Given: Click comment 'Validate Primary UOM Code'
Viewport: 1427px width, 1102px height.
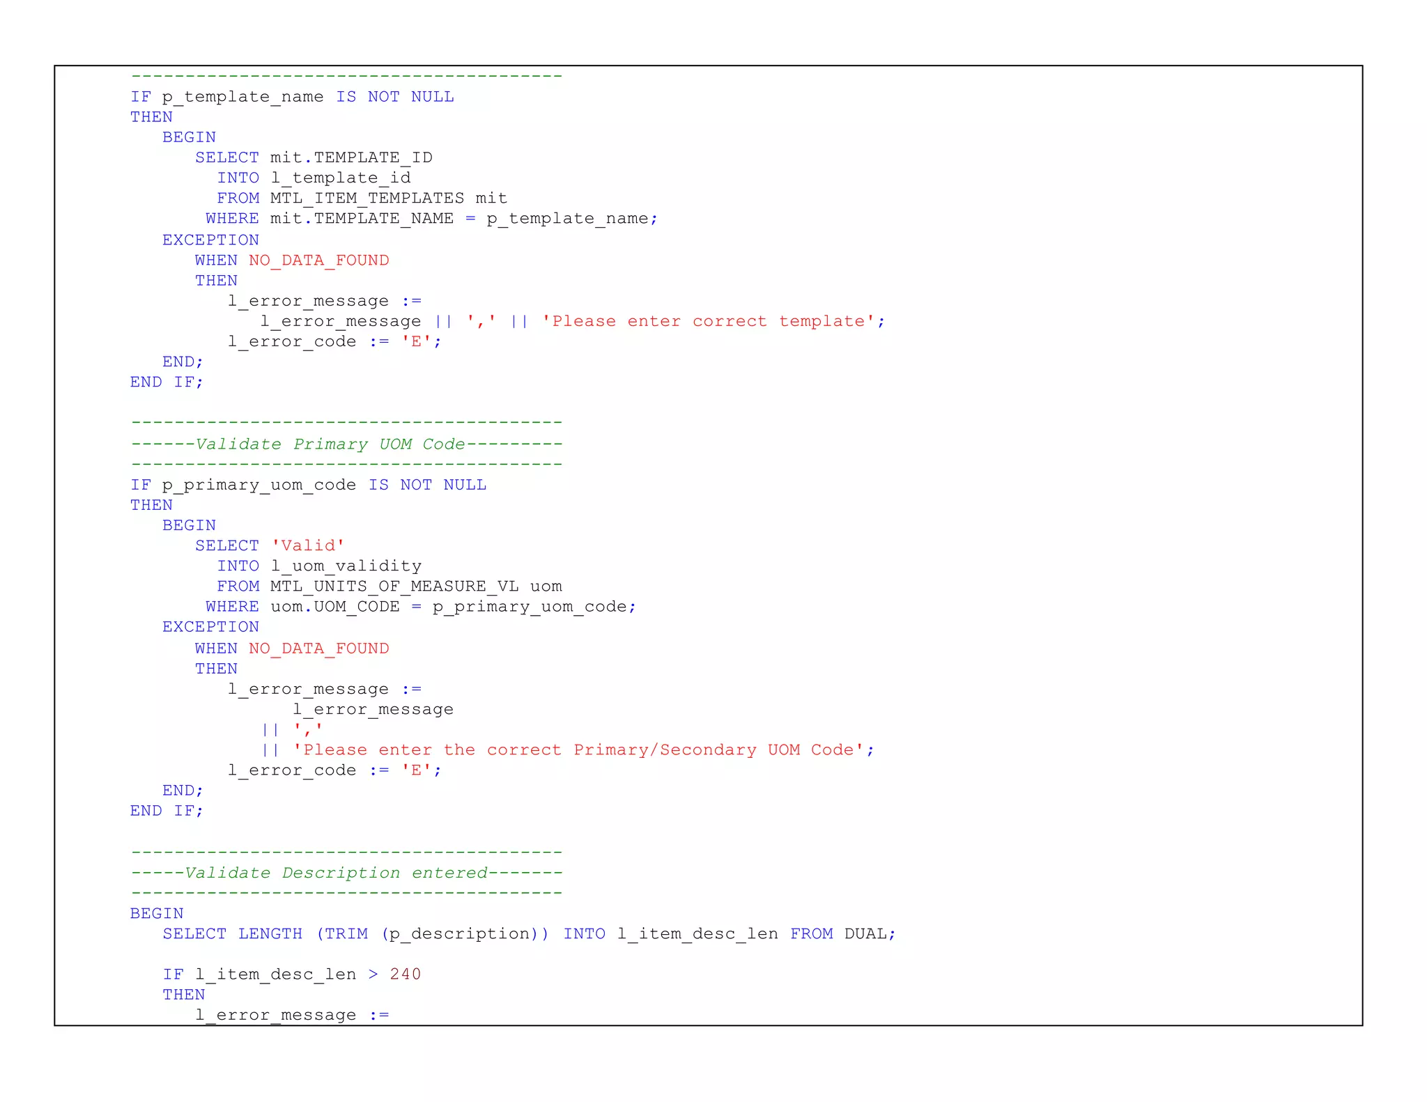Looking at the screenshot, I should point(330,444).
